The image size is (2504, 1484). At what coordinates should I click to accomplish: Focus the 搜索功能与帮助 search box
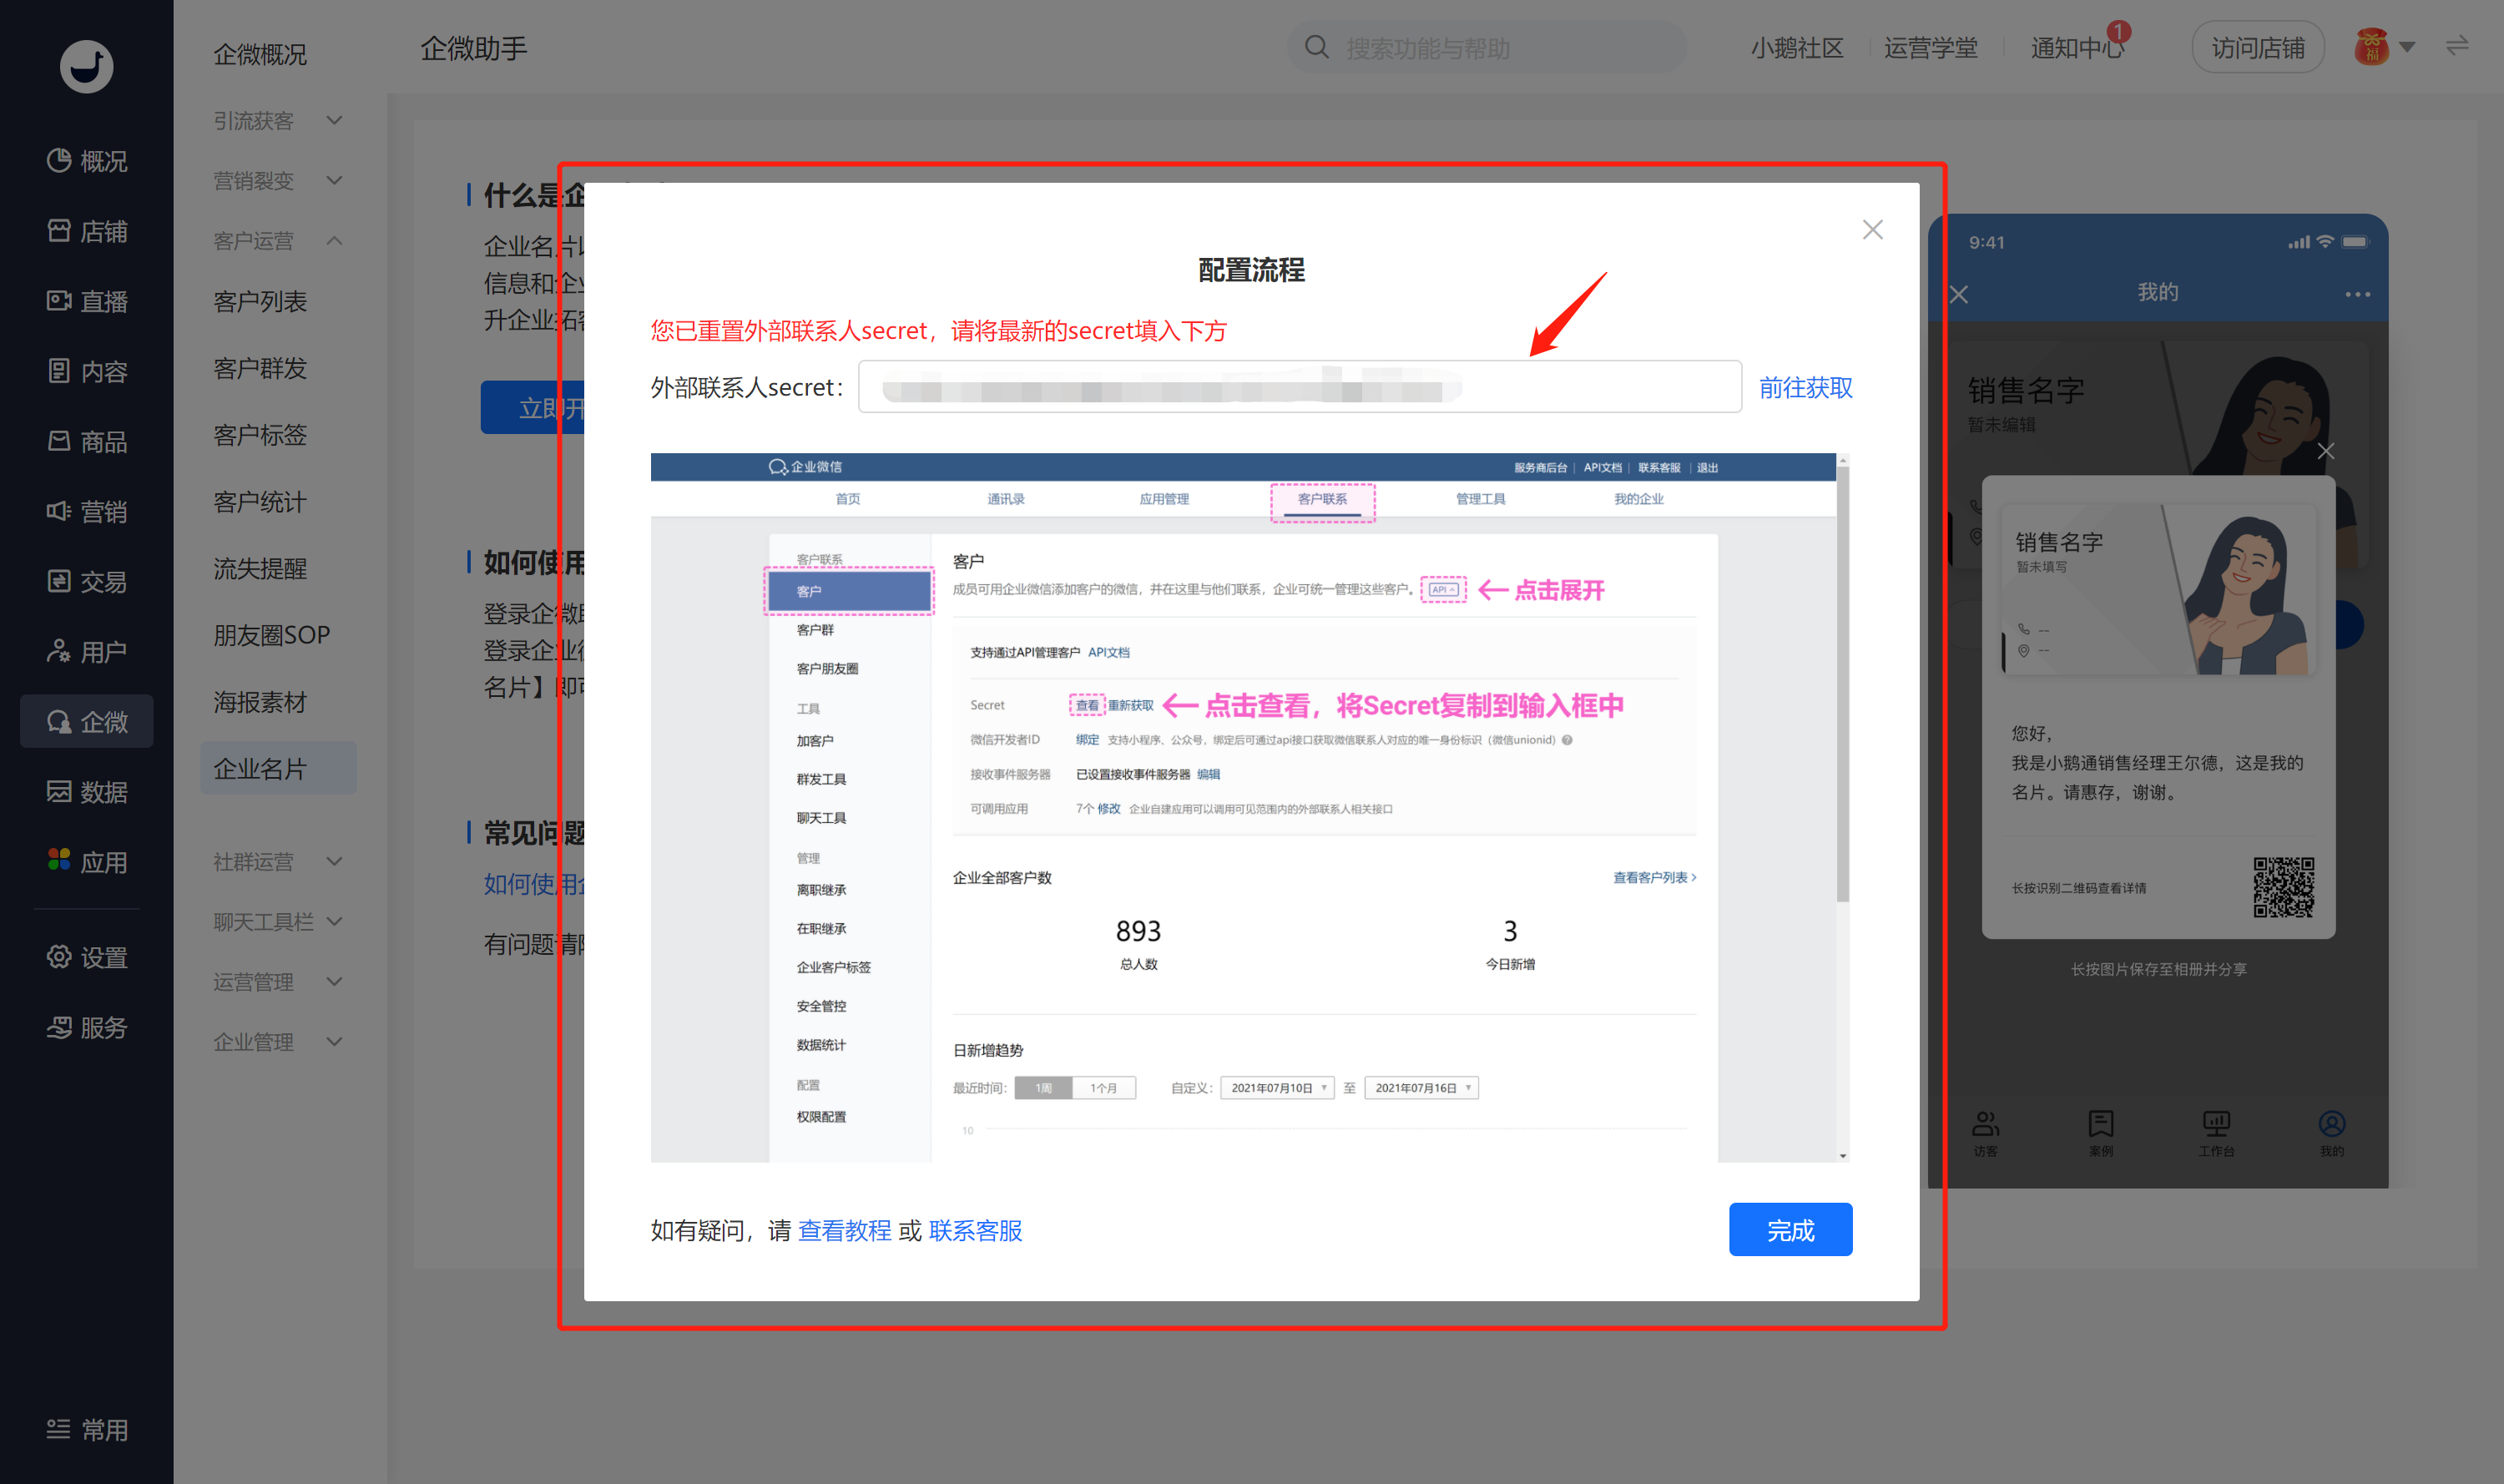1487,47
